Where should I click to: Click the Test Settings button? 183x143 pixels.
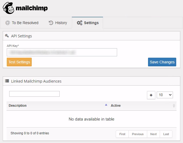pyautogui.click(x=19, y=62)
